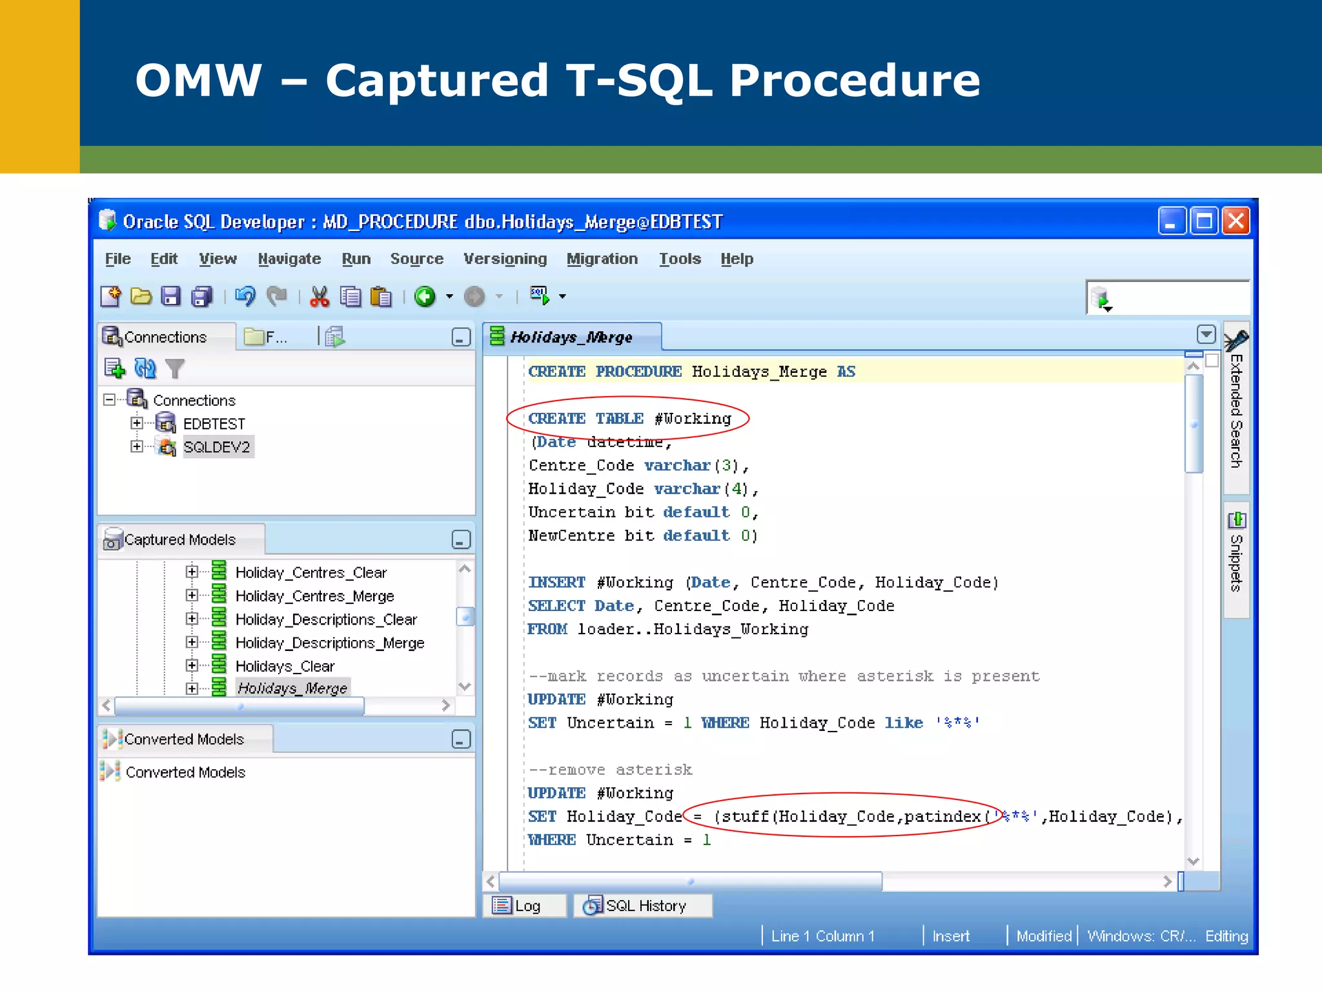Open the SQL History tab
1322x991 pixels.
pyautogui.click(x=643, y=906)
